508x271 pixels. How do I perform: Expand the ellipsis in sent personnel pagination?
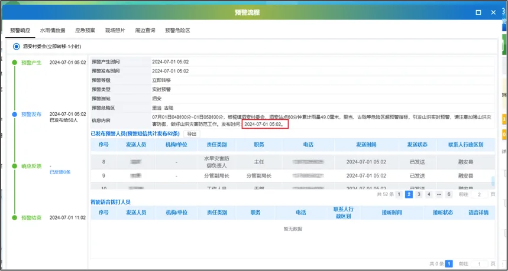tap(438, 194)
